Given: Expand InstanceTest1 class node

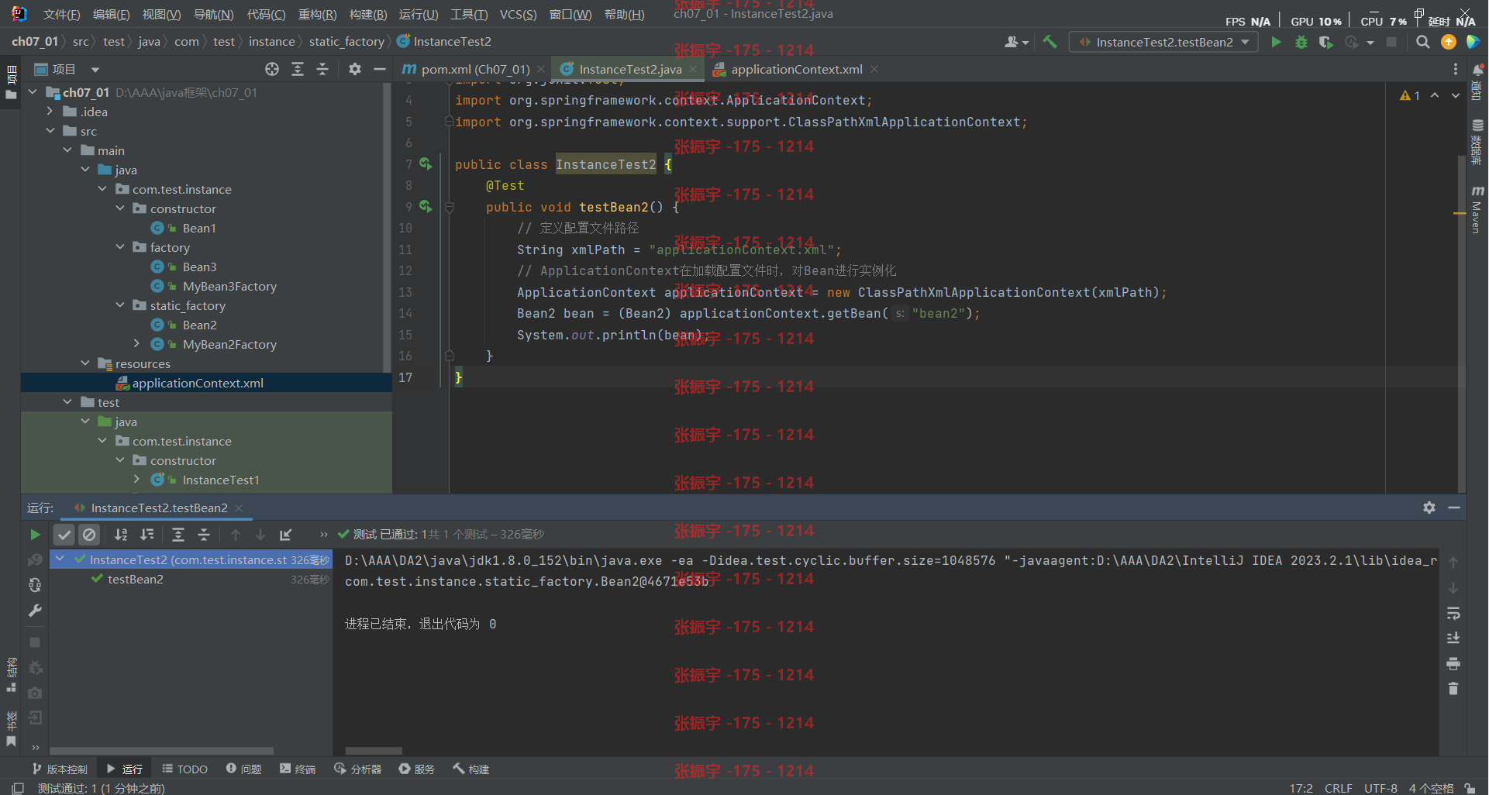Looking at the screenshot, I should 137,480.
